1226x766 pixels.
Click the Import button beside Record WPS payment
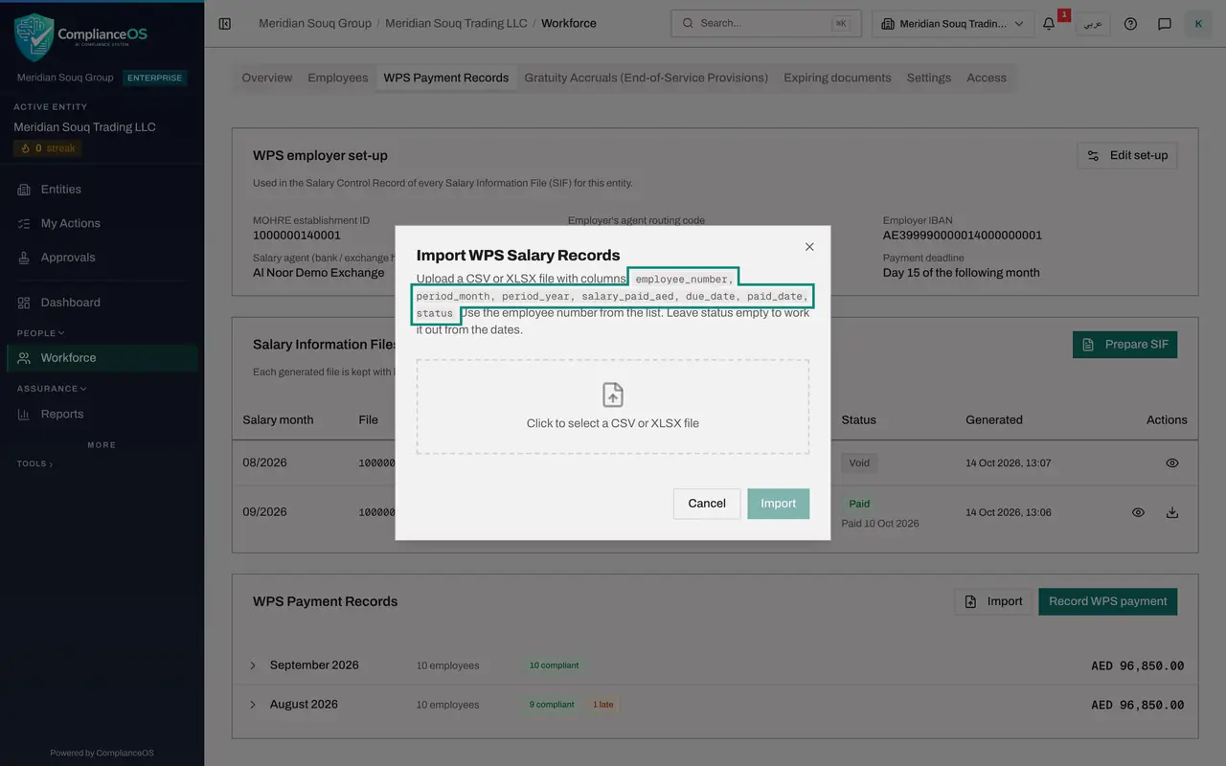click(993, 601)
